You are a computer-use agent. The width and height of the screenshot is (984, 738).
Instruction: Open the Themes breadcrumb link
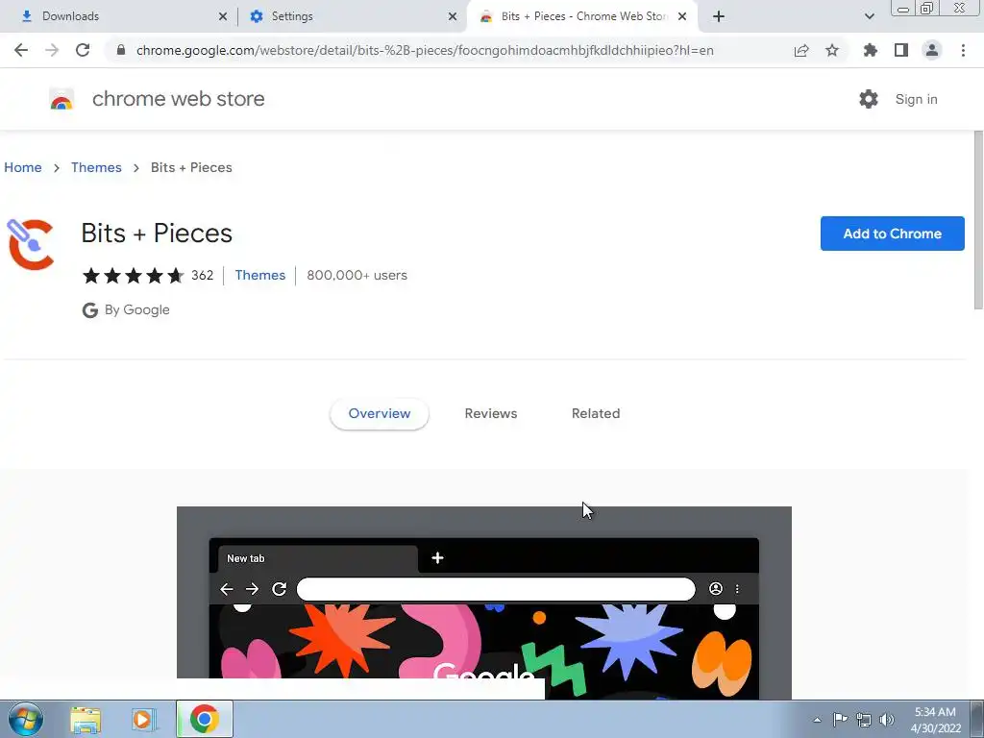pos(96,167)
